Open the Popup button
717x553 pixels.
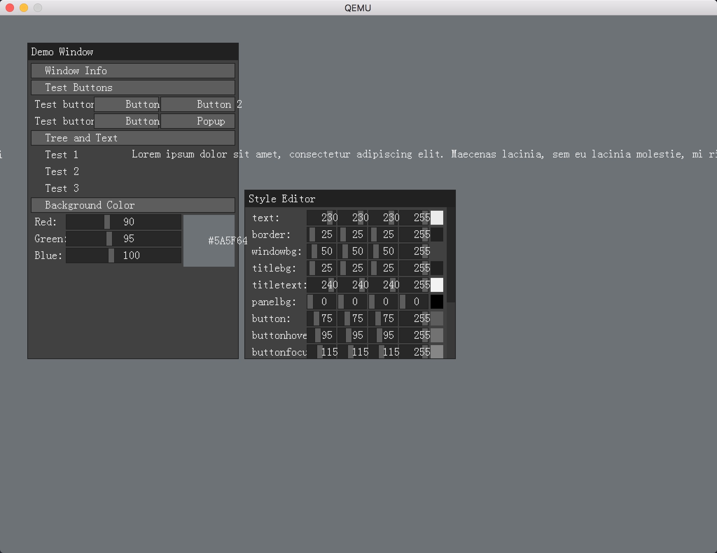point(198,121)
